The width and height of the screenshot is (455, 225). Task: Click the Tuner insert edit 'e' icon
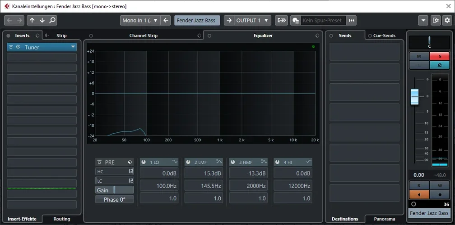pyautogui.click(x=18, y=47)
